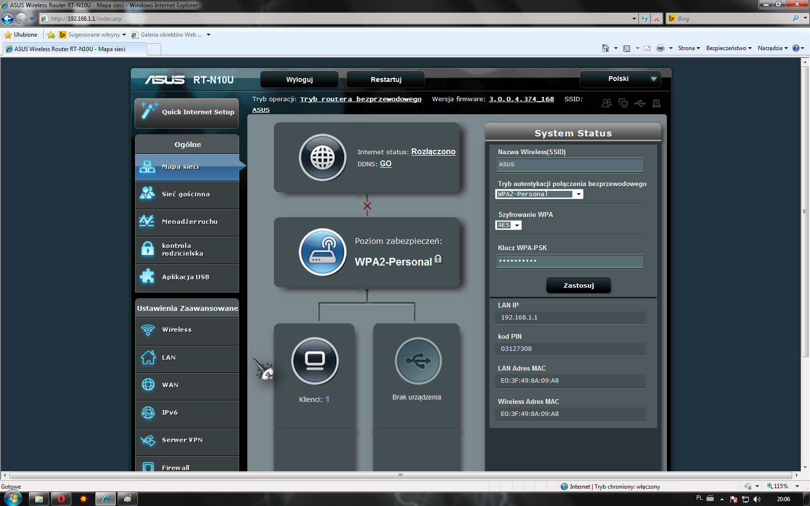Open the Polski language dropdown

620,79
